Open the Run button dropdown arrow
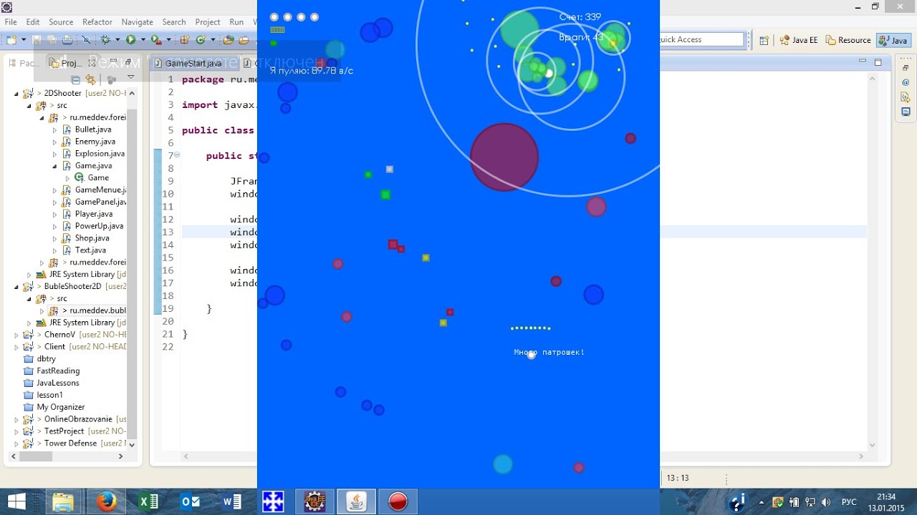Viewport: 917px width, 515px height. tap(143, 40)
